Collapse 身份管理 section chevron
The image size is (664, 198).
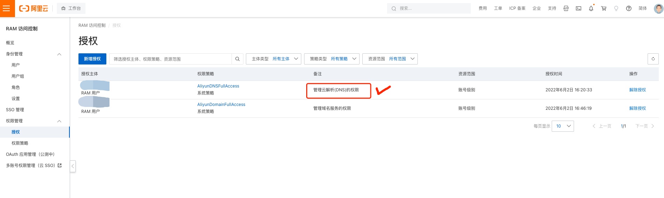click(59, 54)
